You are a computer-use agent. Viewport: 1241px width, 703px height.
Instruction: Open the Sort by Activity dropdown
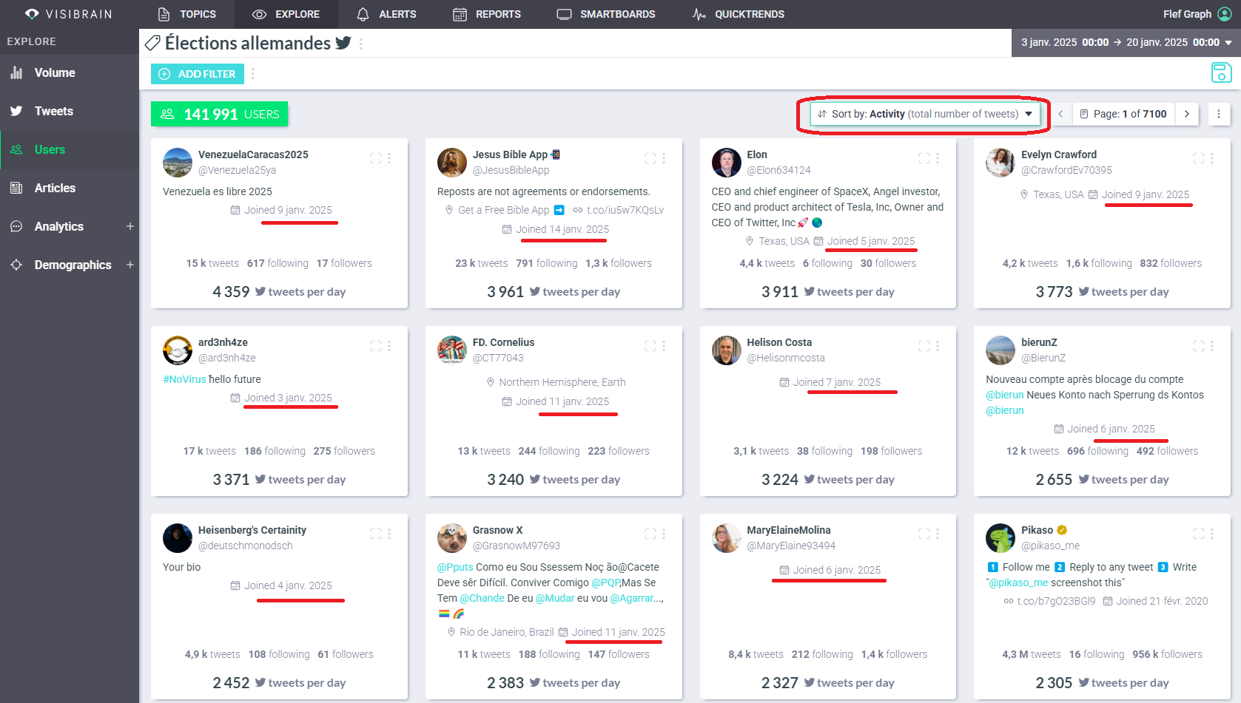click(x=925, y=114)
